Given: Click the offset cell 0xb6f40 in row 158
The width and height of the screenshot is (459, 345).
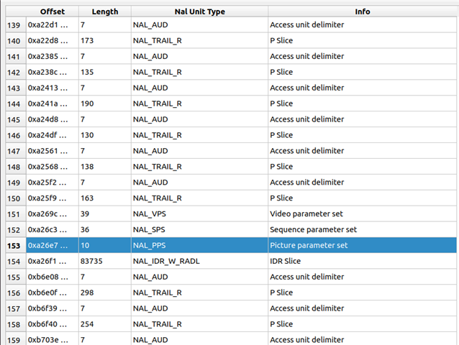Looking at the screenshot, I should click(52, 324).
